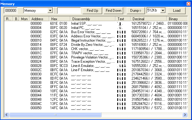The height and width of the screenshot is (120, 192).
Task: Click the B.. column header
Action: click(x=16, y=19)
